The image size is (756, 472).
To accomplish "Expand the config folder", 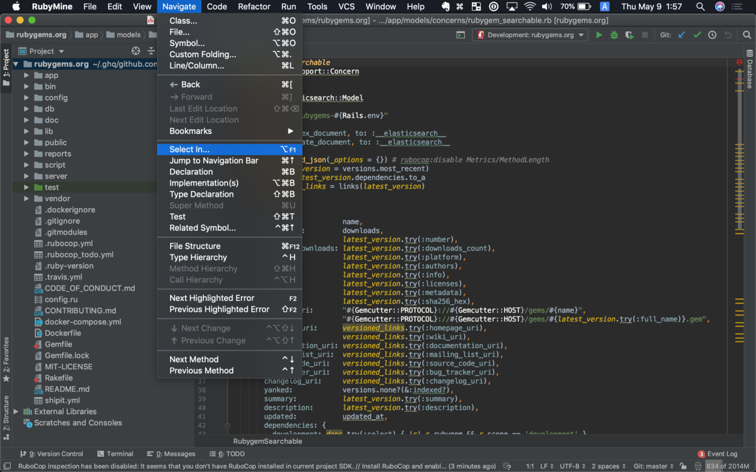I will [x=26, y=98].
